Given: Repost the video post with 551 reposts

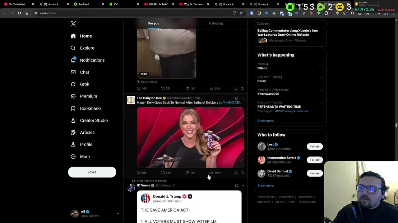Looking at the screenshot, I should tap(165, 89).
